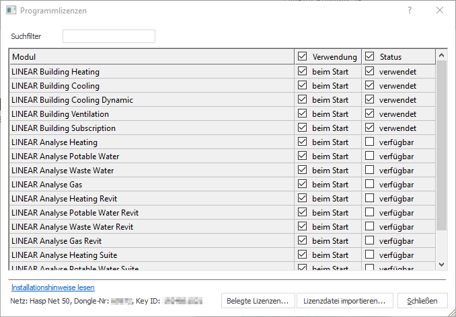Toggle beim Start for LINEAR Building Cooling Dynamic
456x317 pixels.
303,99
